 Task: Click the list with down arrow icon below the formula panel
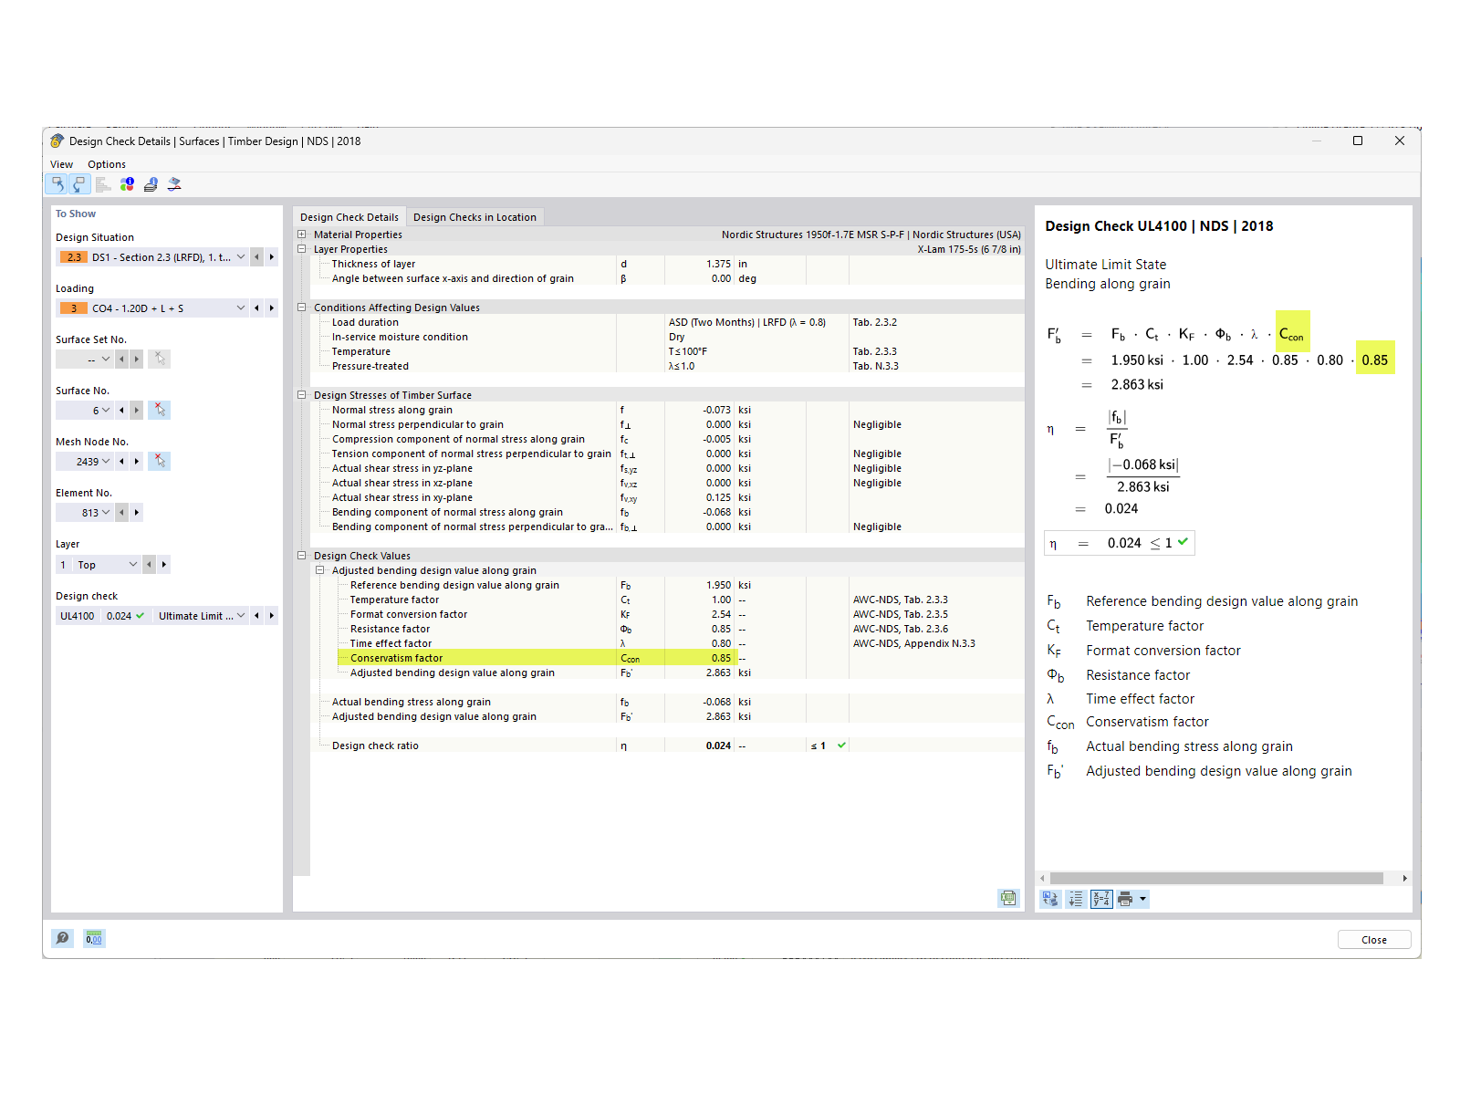1076,899
